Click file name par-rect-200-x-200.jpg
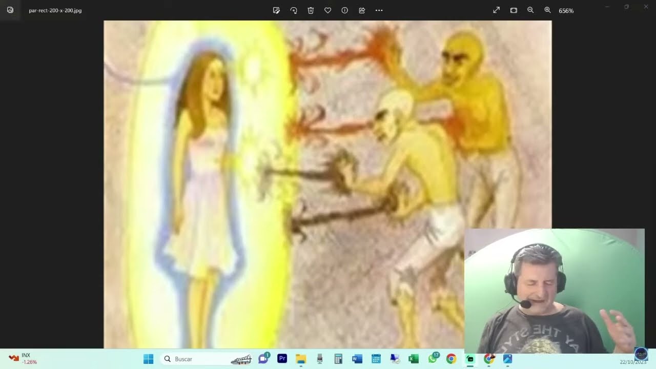This screenshot has height=369, width=656. point(55,10)
